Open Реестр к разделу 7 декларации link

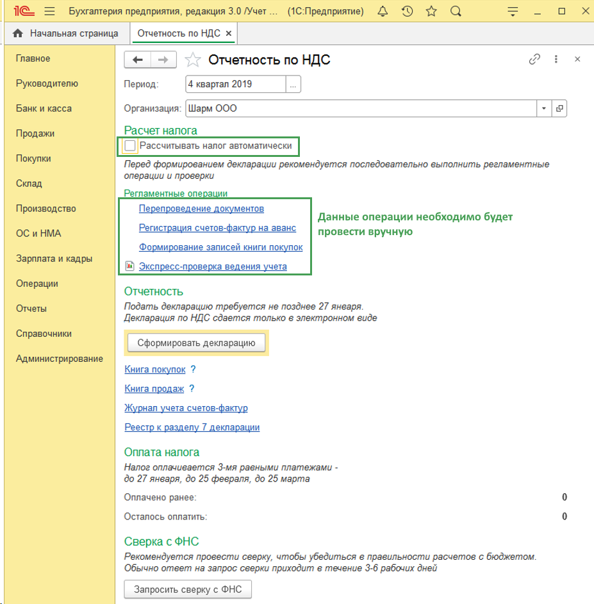click(x=192, y=427)
